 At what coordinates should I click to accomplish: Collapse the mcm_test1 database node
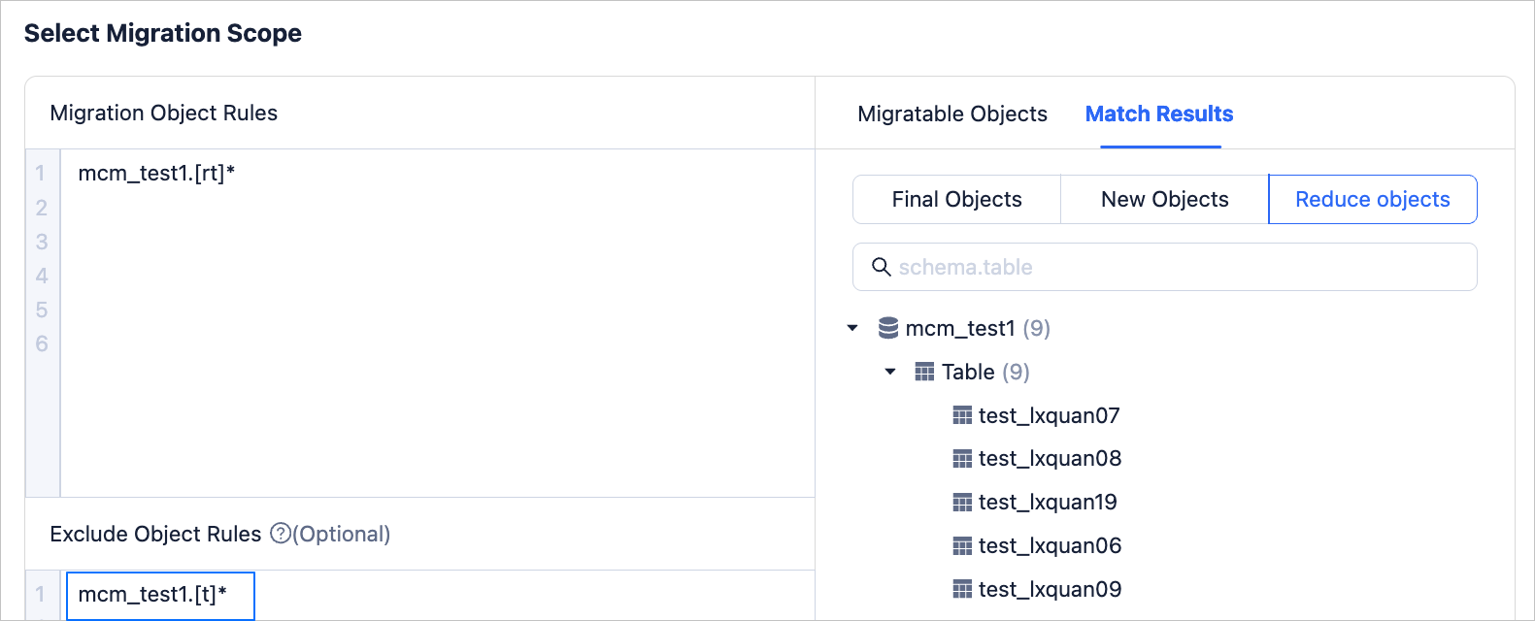click(852, 328)
